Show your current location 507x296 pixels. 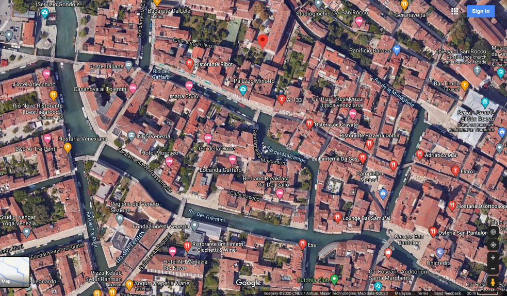pos(493,245)
